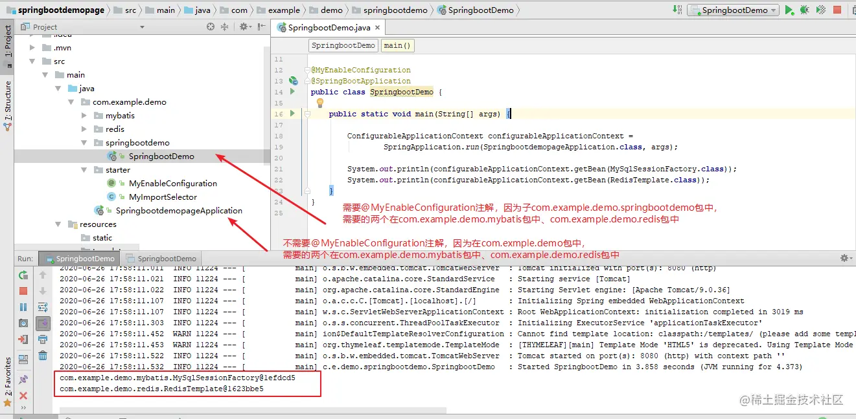Print the console output
Screen dimensions: 856x419
(43, 339)
